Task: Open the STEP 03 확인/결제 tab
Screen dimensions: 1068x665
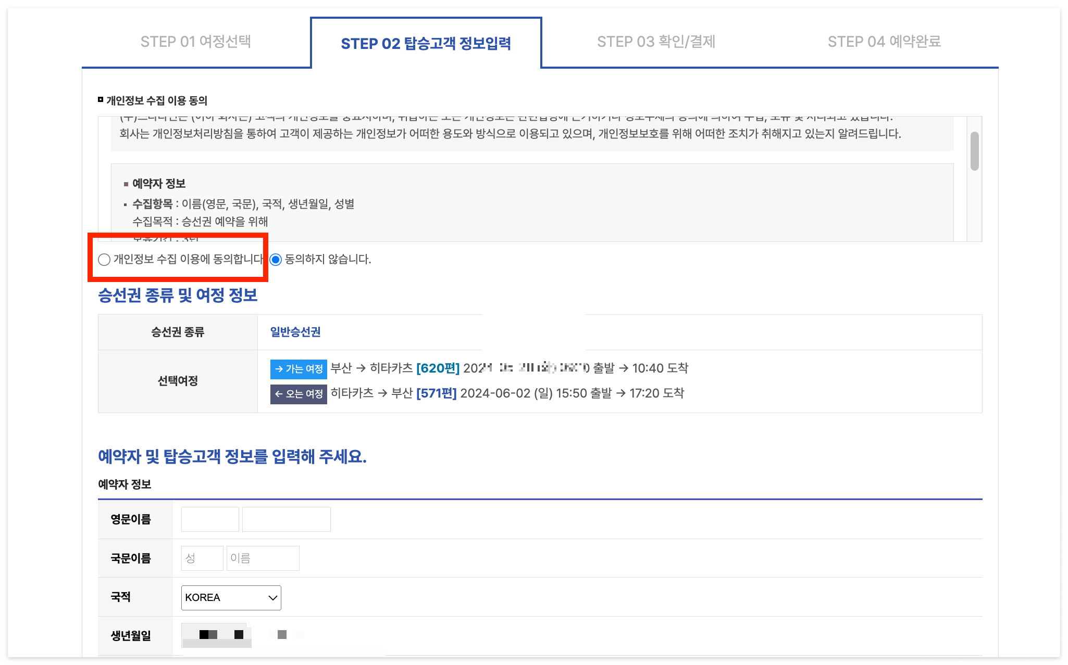Action: (657, 42)
